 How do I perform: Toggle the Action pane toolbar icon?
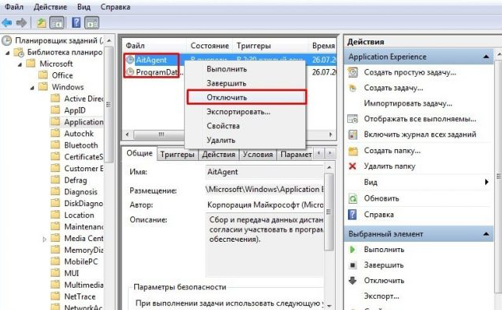[91, 23]
